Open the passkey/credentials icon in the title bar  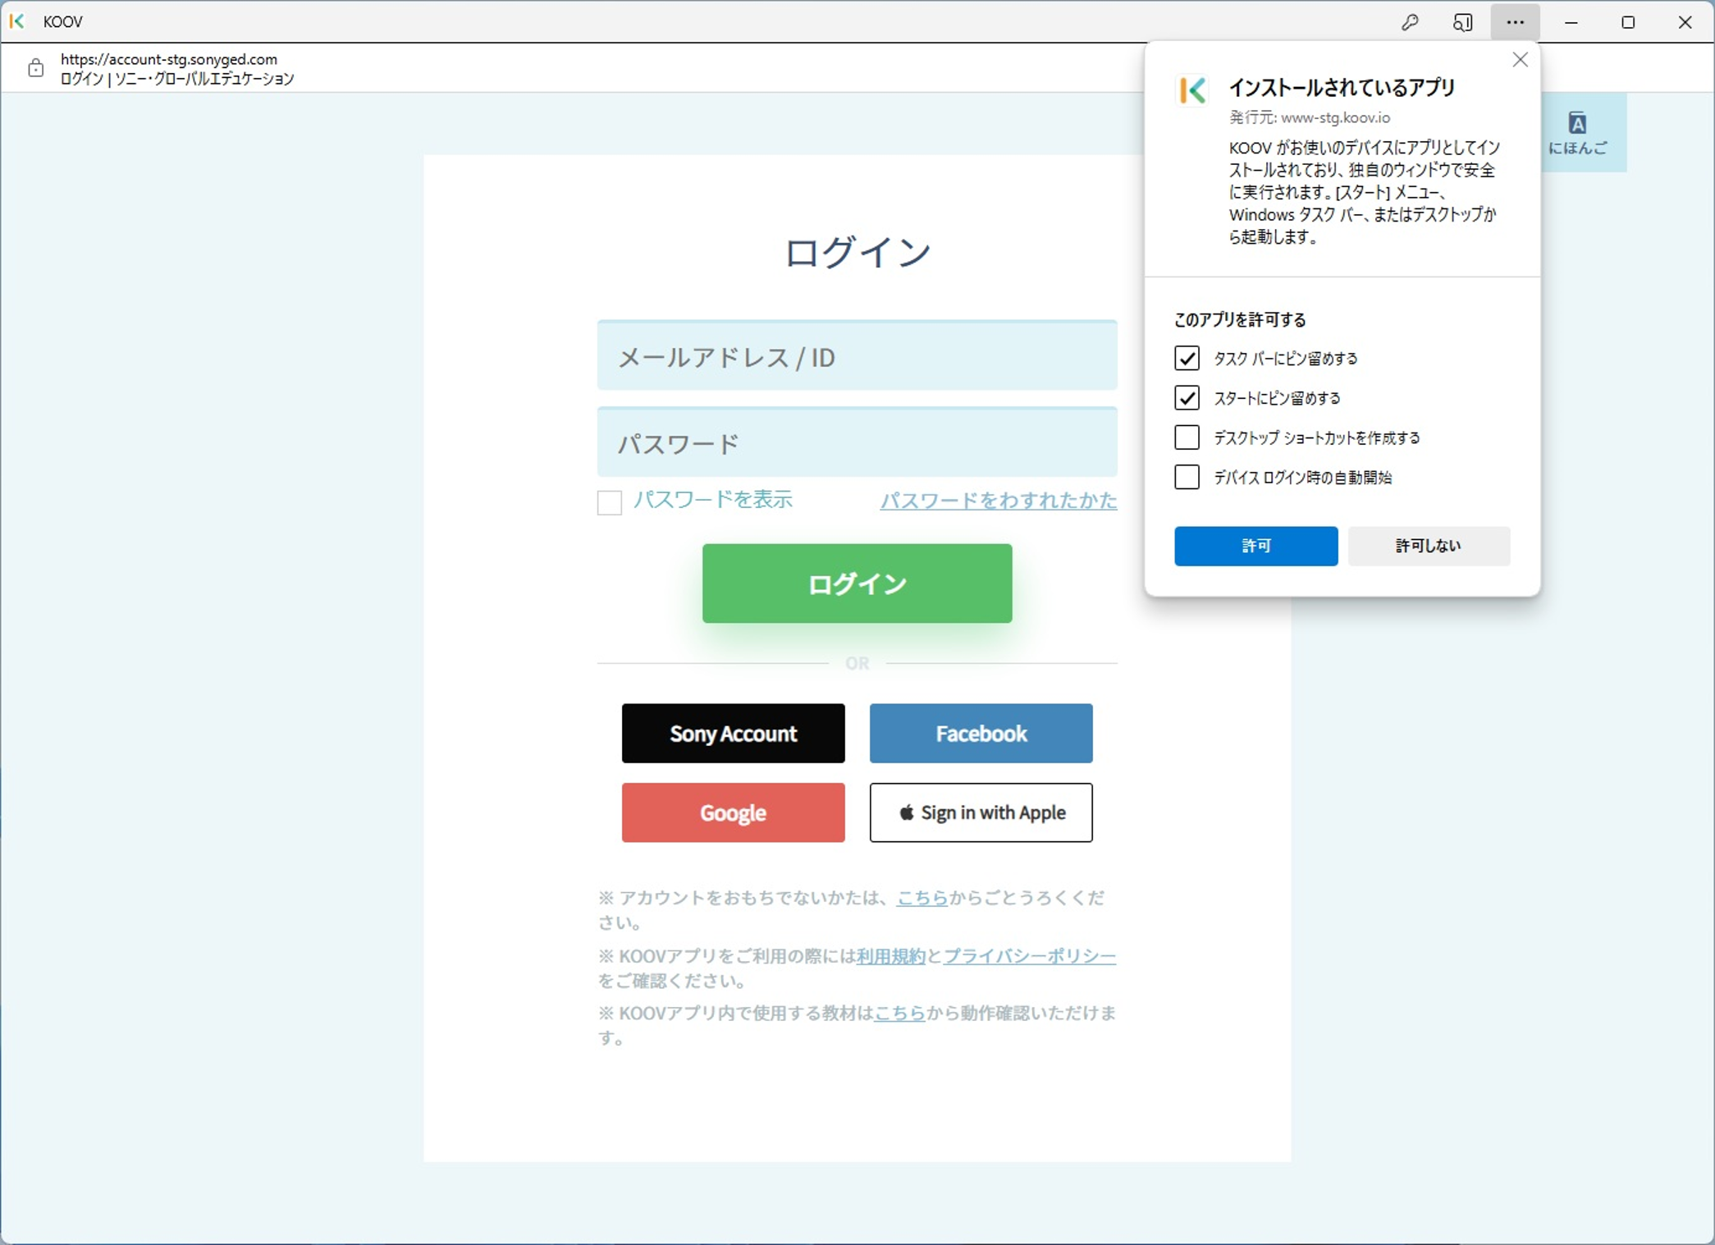1410,21
